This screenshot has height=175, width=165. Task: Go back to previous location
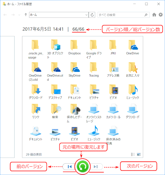(x=5, y=15)
